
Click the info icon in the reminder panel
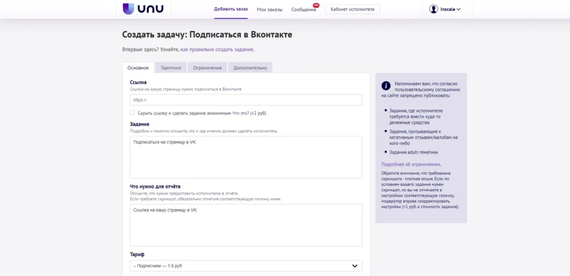[x=386, y=86]
